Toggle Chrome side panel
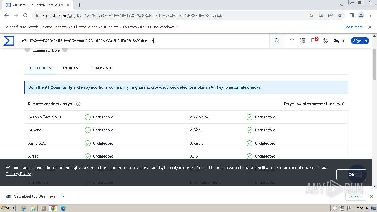The image size is (377, 212). tap(351, 16)
